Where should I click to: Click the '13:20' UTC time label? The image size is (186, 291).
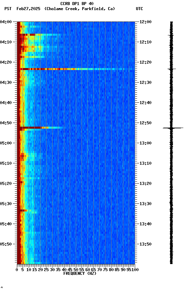click(x=146, y=184)
